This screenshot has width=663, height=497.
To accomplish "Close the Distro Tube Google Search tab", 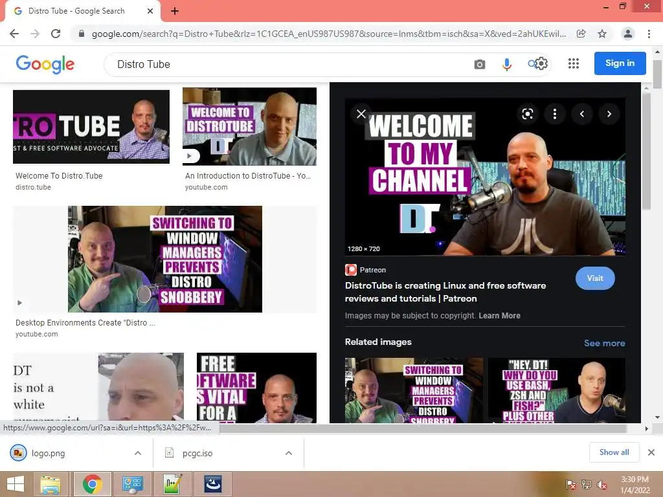I will click(x=150, y=11).
